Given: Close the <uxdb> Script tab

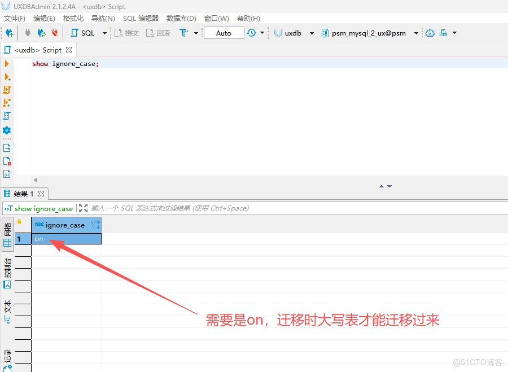Looking at the screenshot, I should pyautogui.click(x=69, y=50).
